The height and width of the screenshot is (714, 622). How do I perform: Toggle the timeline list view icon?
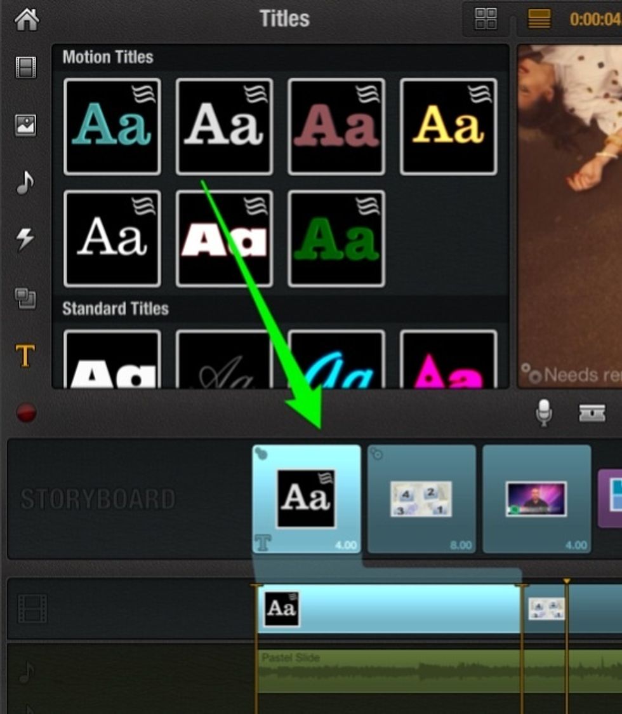coord(538,20)
